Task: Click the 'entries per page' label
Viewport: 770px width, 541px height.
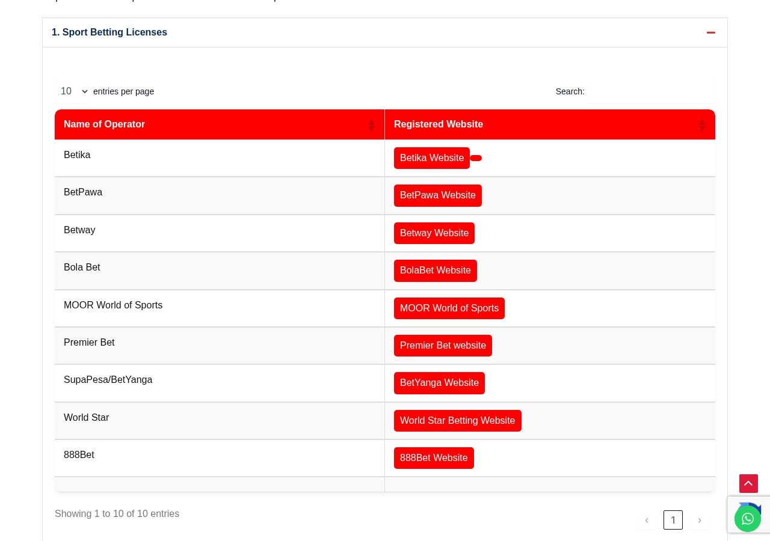Action: (x=123, y=91)
